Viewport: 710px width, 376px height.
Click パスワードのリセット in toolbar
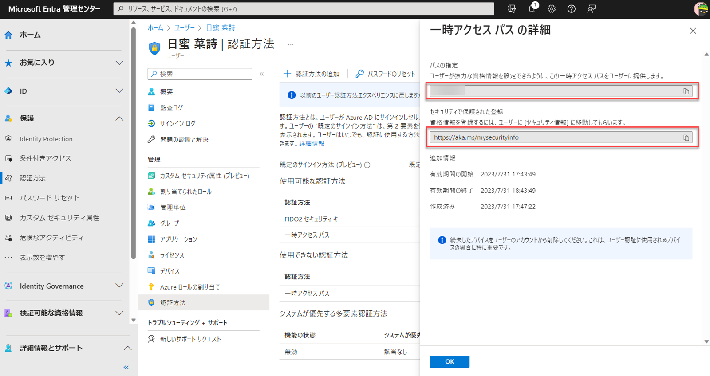[x=385, y=74]
